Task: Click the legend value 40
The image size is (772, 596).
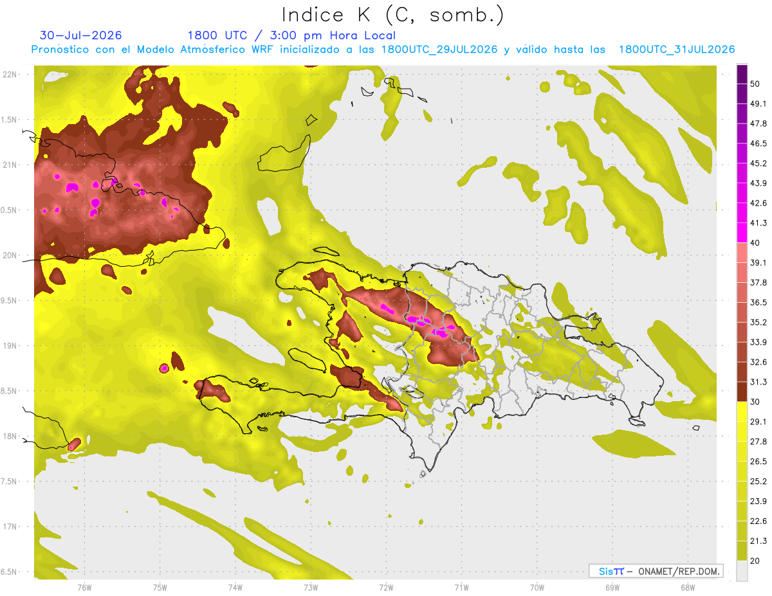Action: (x=755, y=242)
